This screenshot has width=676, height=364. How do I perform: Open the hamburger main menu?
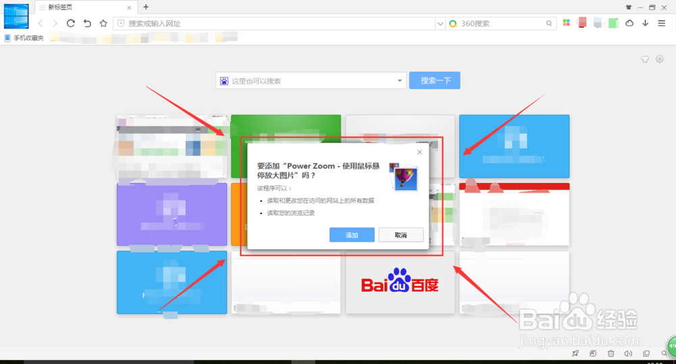click(661, 23)
